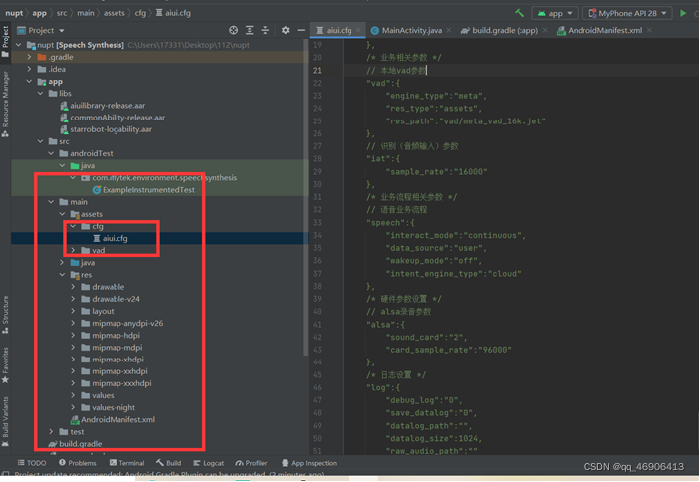The height and width of the screenshot is (482, 700).
Task: Open the Logcat tool window
Action: click(x=208, y=463)
